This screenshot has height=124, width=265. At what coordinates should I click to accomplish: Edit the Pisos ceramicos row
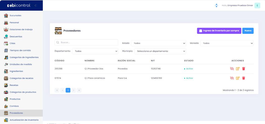pyautogui.click(x=238, y=78)
